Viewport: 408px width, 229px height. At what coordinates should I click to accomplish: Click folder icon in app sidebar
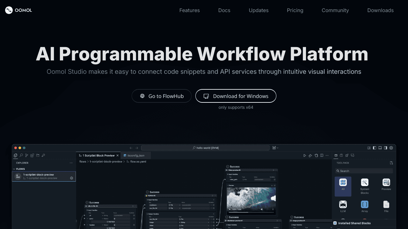tap(38, 156)
